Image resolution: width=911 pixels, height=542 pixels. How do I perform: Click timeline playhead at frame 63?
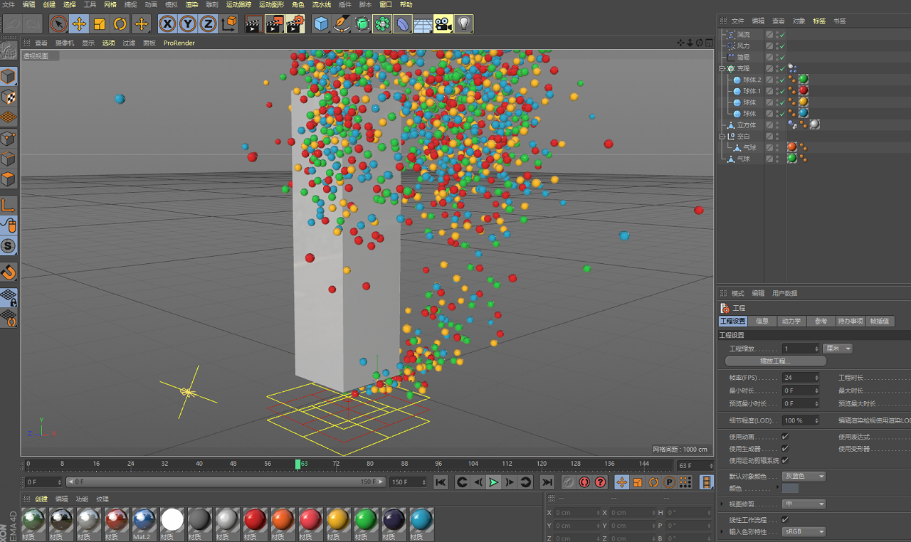point(298,464)
